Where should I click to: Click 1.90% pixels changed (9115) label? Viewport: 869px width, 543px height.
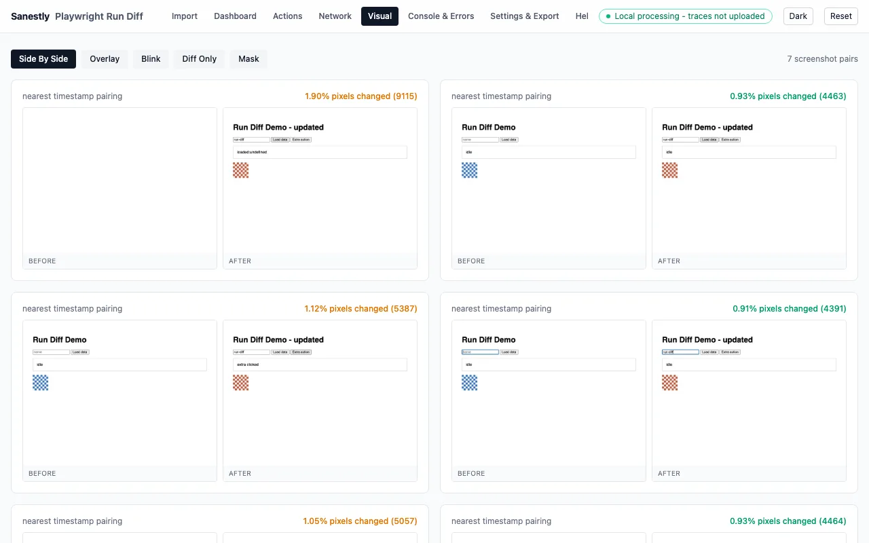click(361, 96)
